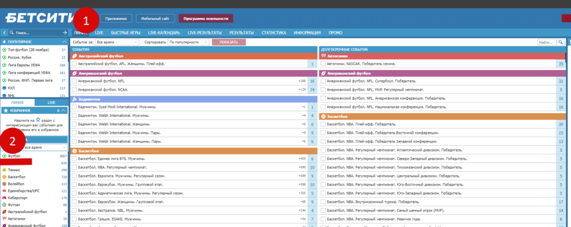Collapse the Популярное section chevron
This screenshot has width=571, height=227.
click(x=65, y=42)
